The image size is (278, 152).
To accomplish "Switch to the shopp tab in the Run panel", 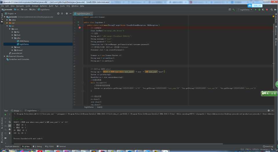I will coord(16,110).
